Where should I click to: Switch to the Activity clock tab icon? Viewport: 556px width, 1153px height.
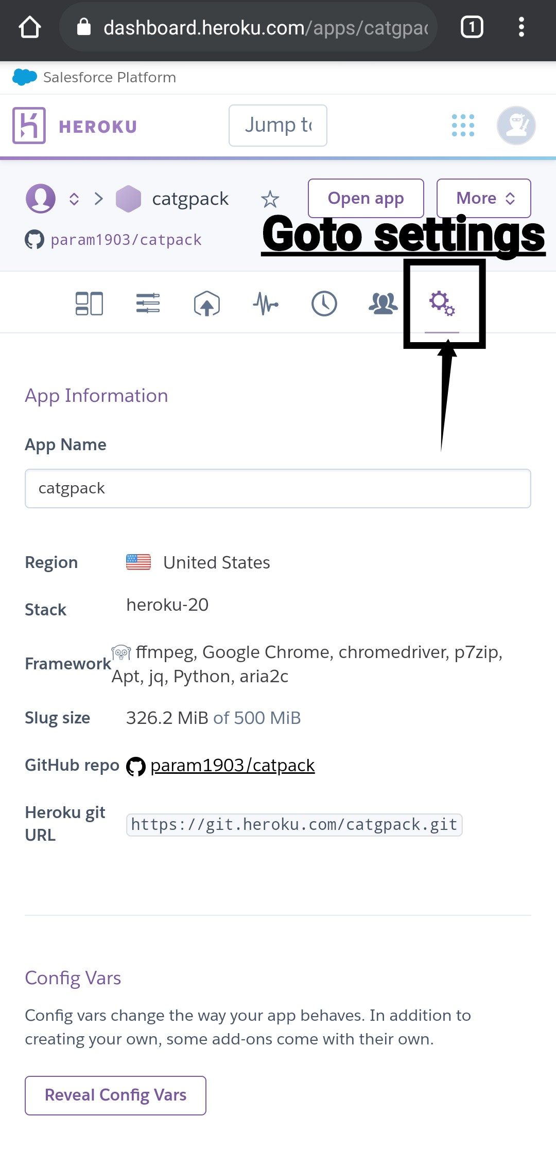[x=324, y=304]
